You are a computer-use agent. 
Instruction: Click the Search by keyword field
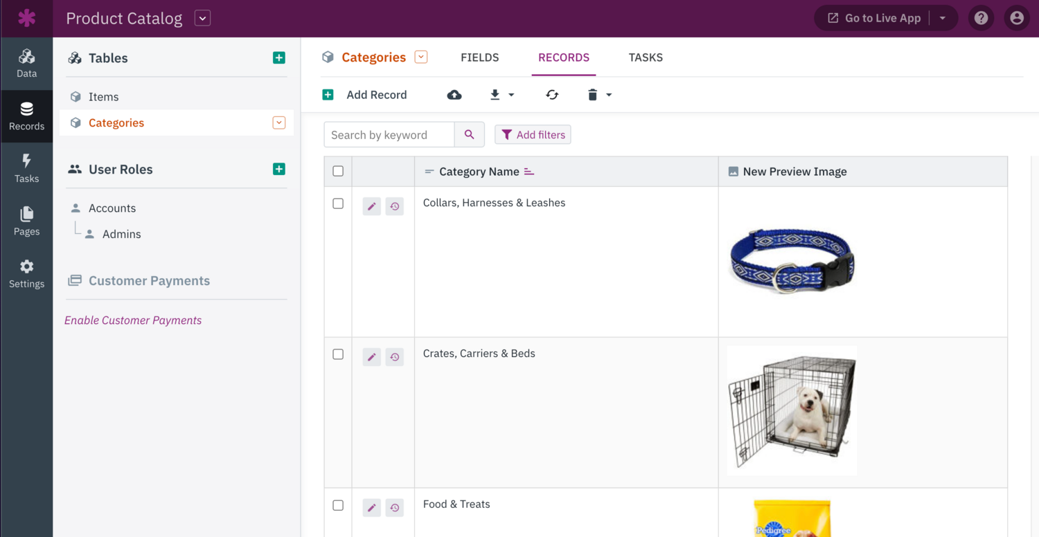click(x=389, y=135)
